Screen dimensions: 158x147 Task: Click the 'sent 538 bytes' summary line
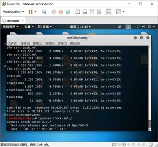64,108
